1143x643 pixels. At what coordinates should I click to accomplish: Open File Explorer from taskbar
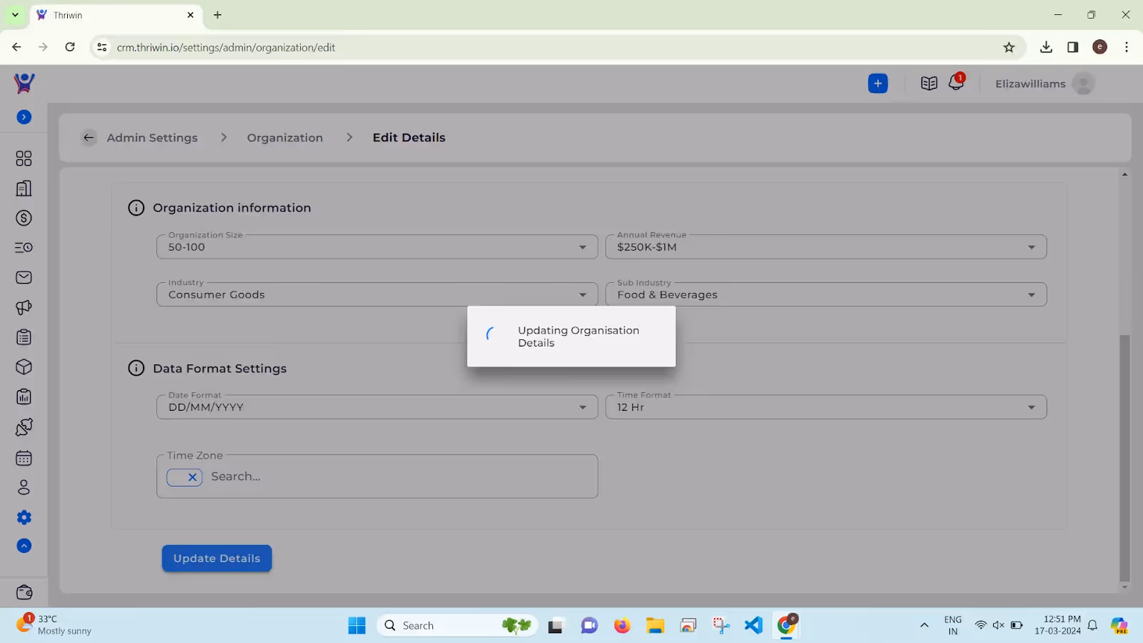655,626
